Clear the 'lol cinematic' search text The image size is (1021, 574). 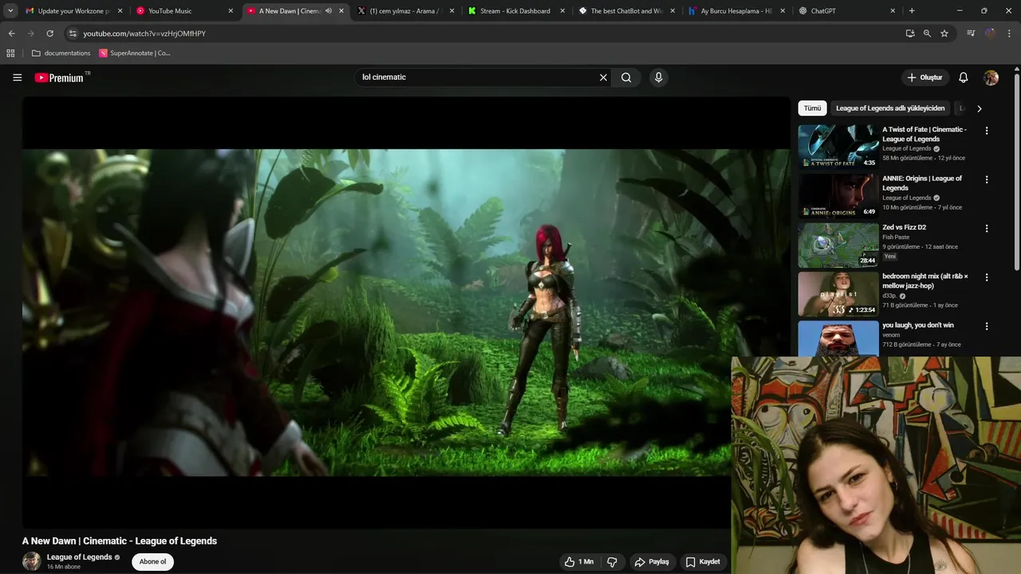(x=603, y=77)
